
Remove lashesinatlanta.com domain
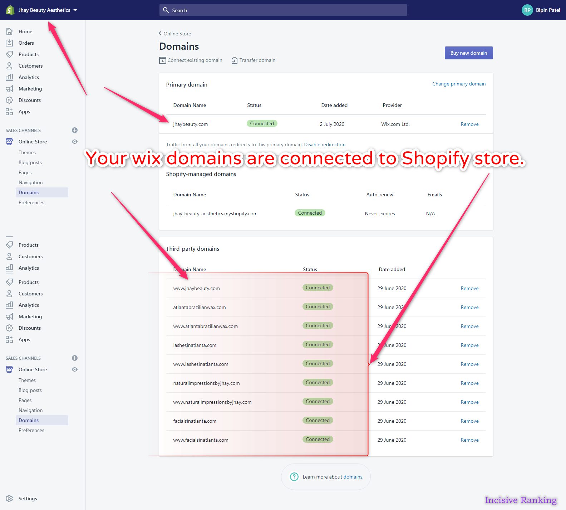[x=469, y=345]
